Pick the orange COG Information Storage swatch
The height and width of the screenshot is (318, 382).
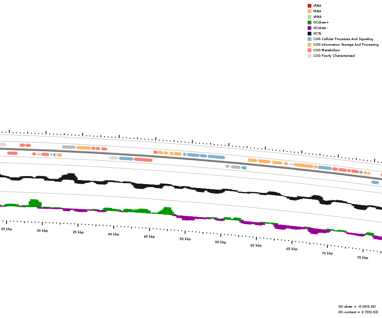click(310, 45)
